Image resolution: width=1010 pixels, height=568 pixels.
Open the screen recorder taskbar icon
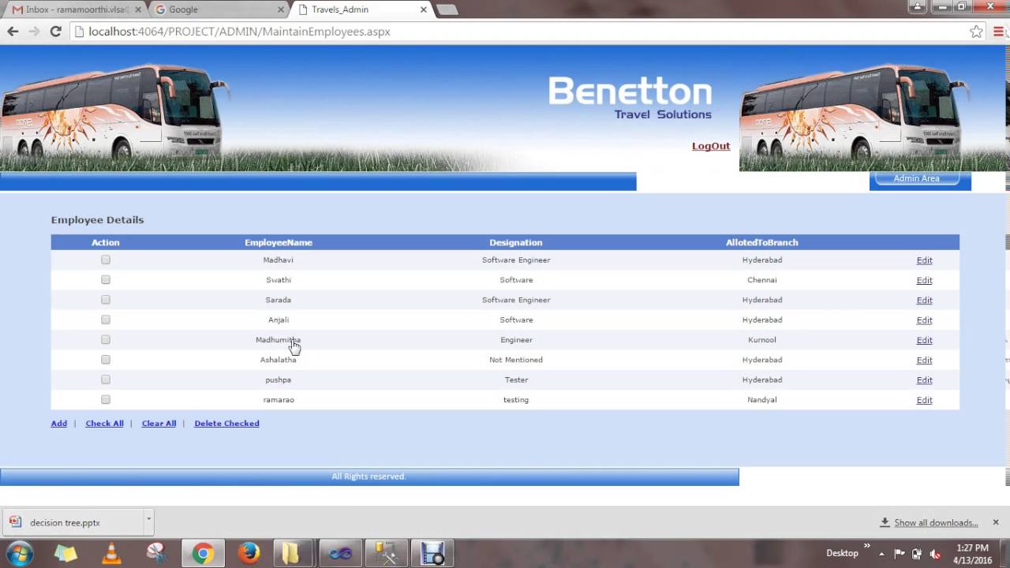432,554
